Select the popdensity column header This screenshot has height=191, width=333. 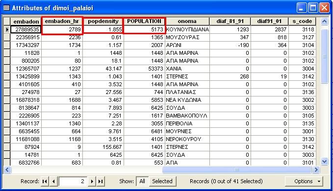(103, 22)
